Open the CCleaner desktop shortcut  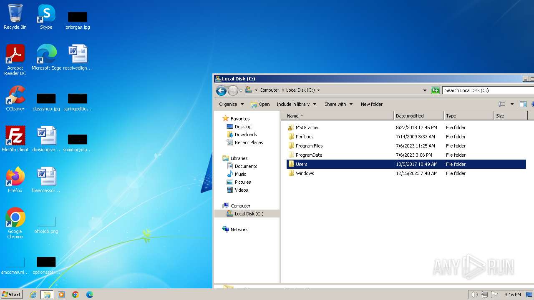[x=15, y=98]
